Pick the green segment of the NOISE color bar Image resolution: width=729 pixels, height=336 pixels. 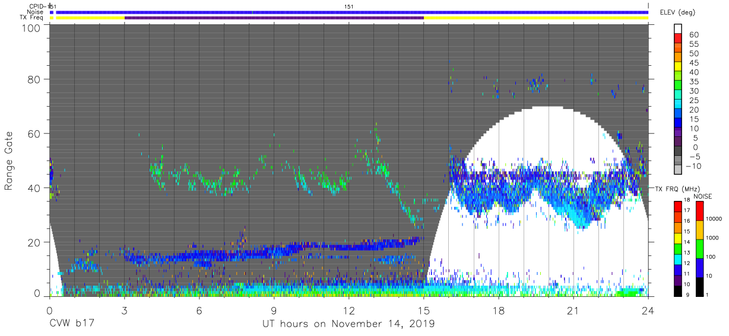click(x=700, y=248)
